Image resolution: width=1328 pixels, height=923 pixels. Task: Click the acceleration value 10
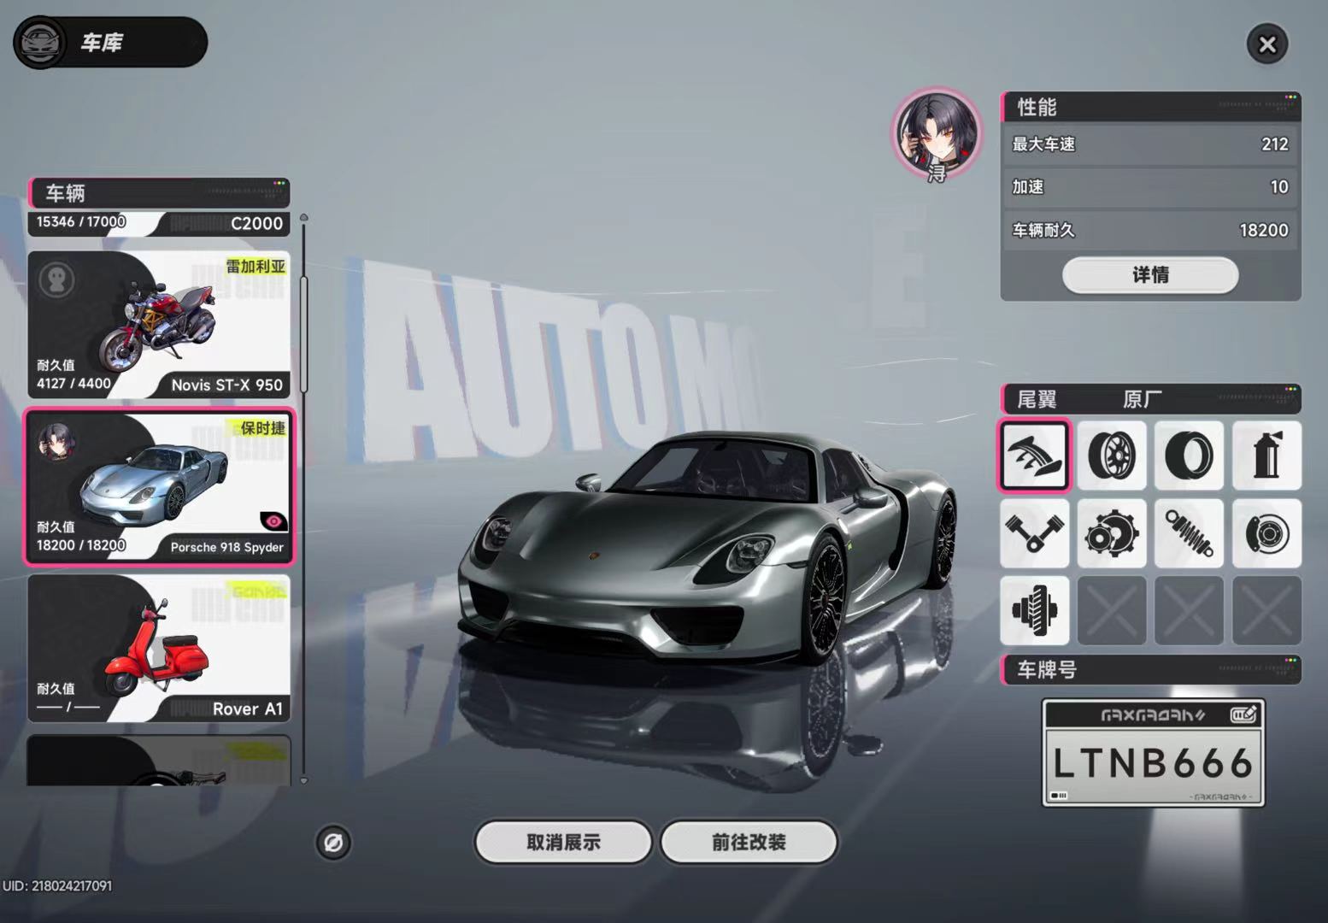click(x=1279, y=187)
